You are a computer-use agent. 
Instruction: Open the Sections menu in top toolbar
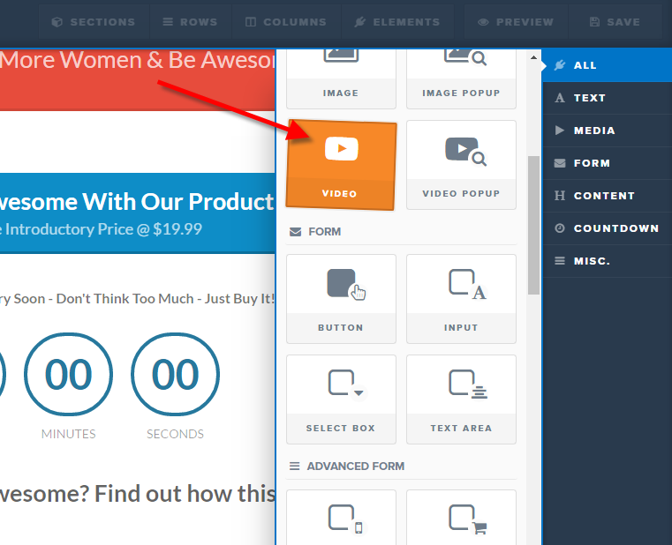pos(94,22)
